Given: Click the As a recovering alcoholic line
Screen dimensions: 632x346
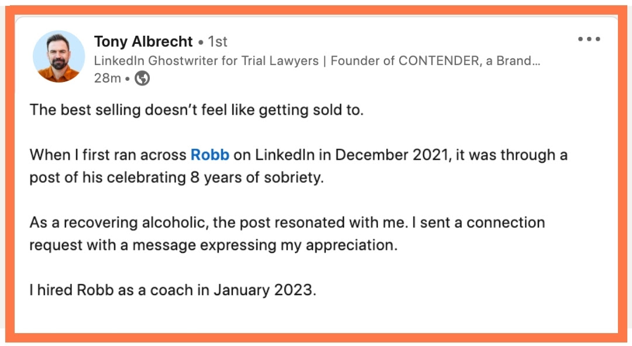Looking at the screenshot, I should (x=287, y=222).
